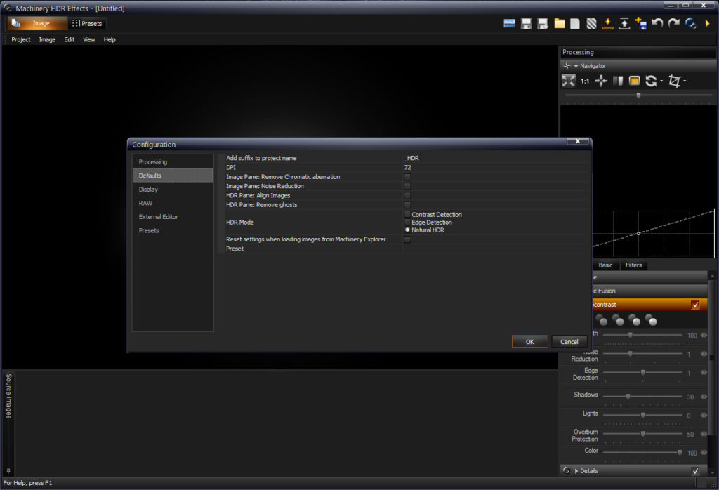Collapse the Navigator panel triangle
This screenshot has width=719, height=490.
coord(576,66)
